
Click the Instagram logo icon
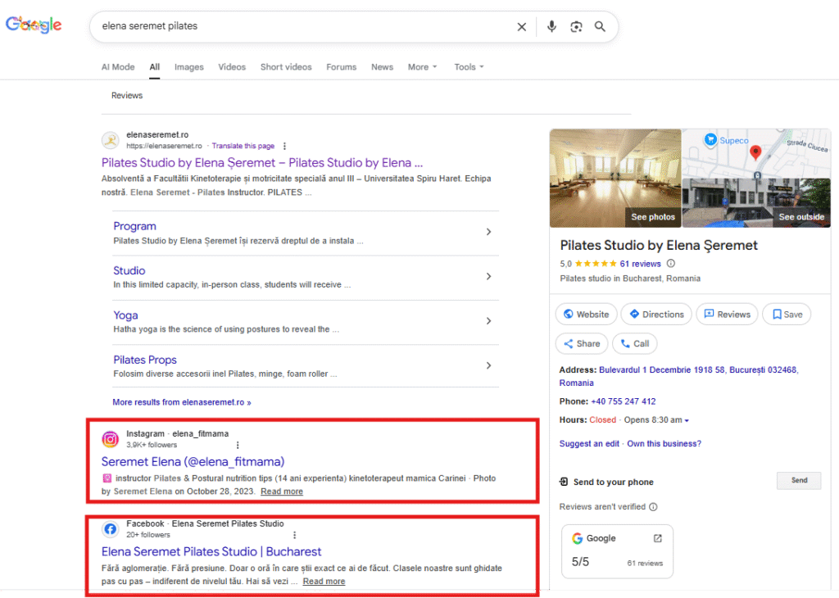coord(110,439)
